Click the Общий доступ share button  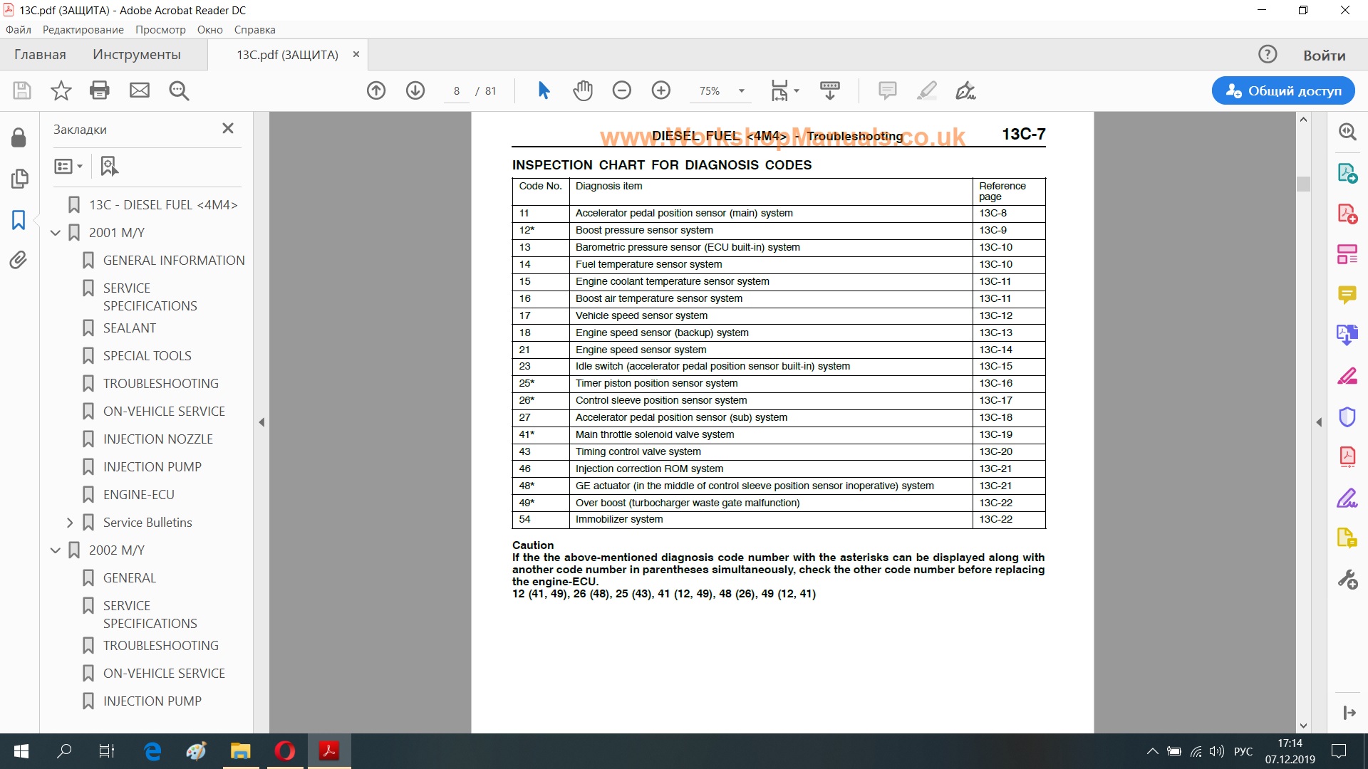point(1283,90)
